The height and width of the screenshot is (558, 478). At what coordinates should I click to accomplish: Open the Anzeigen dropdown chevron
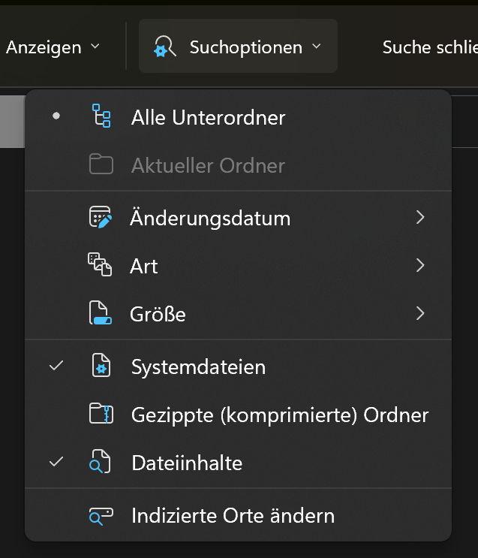click(x=95, y=47)
